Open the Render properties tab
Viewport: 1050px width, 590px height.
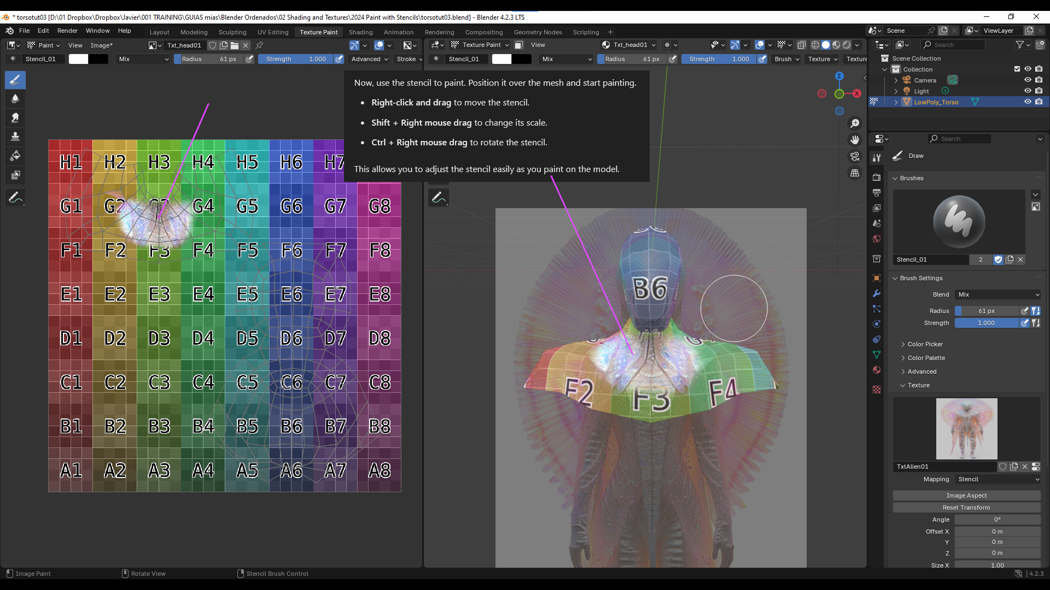(877, 178)
